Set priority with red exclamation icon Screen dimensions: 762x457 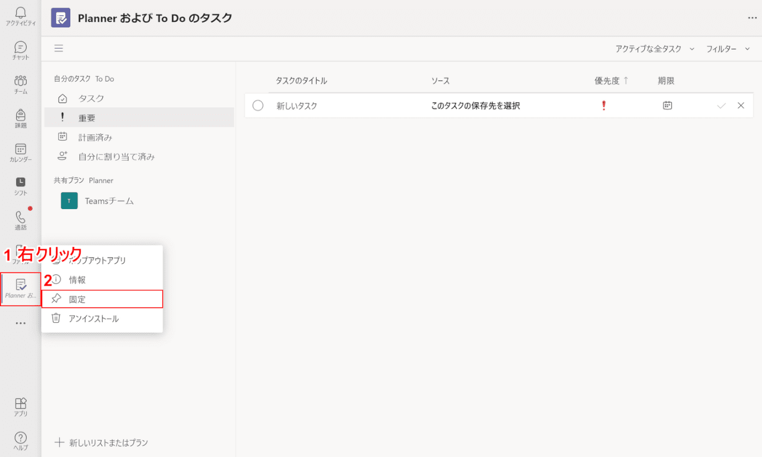[603, 106]
